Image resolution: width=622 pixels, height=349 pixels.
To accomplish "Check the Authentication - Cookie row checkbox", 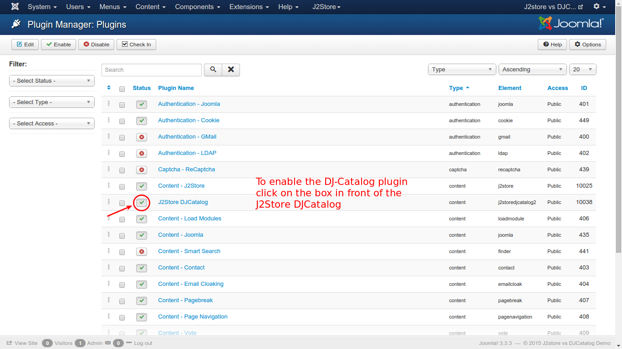I will point(122,121).
